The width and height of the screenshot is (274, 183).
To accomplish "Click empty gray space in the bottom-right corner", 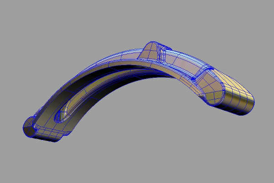I will point(256,165).
